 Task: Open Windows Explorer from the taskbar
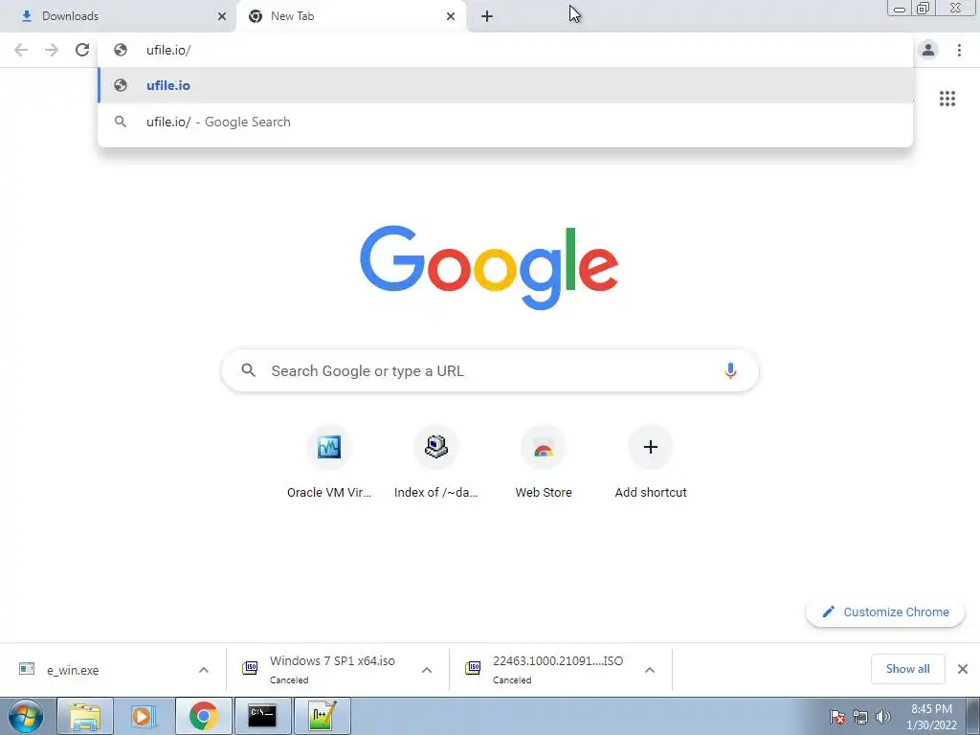85,716
